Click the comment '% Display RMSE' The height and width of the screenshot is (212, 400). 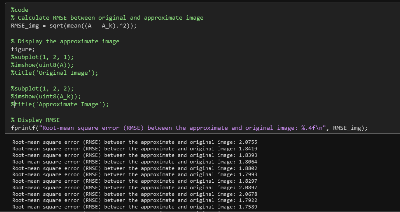pyautogui.click(x=35, y=120)
